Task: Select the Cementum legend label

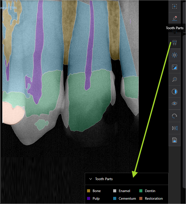Action: click(127, 198)
